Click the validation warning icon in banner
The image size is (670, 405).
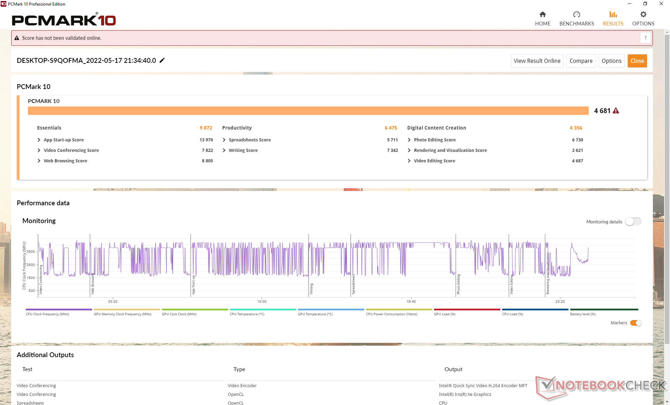17,38
